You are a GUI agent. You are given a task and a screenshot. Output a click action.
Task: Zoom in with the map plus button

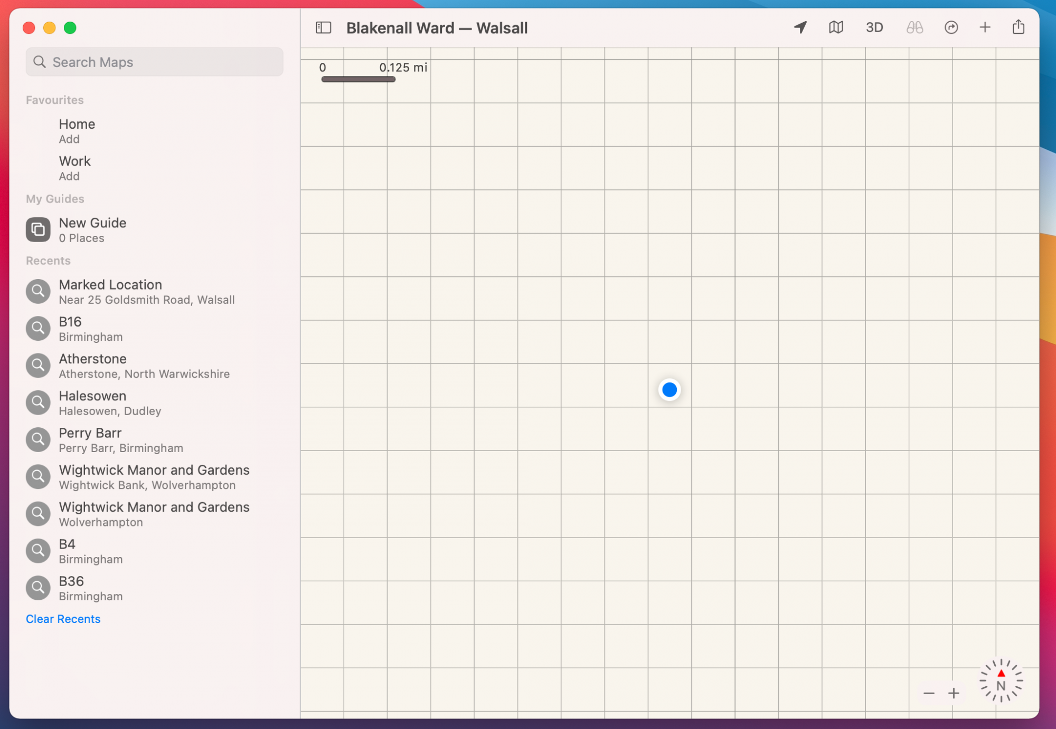pyautogui.click(x=954, y=693)
